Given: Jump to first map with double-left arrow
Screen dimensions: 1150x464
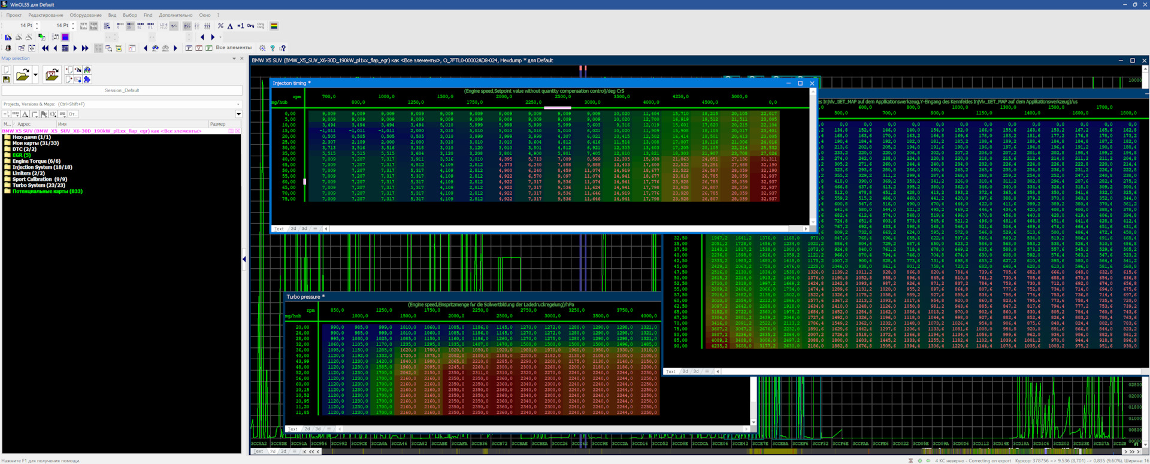Looking at the screenshot, I should [x=45, y=48].
